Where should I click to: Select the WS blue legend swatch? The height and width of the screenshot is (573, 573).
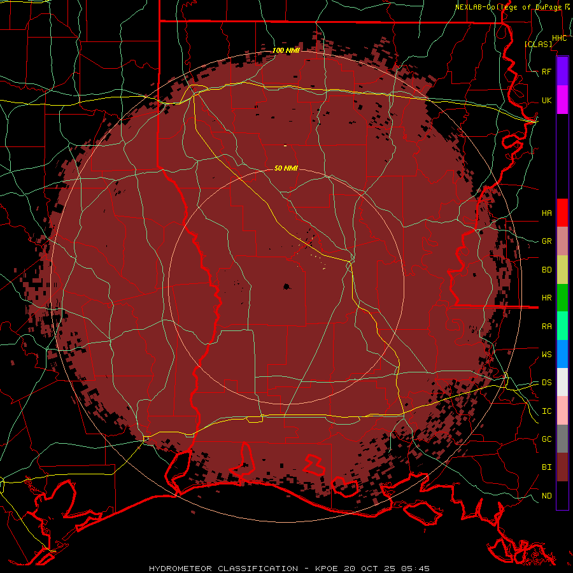[562, 354]
